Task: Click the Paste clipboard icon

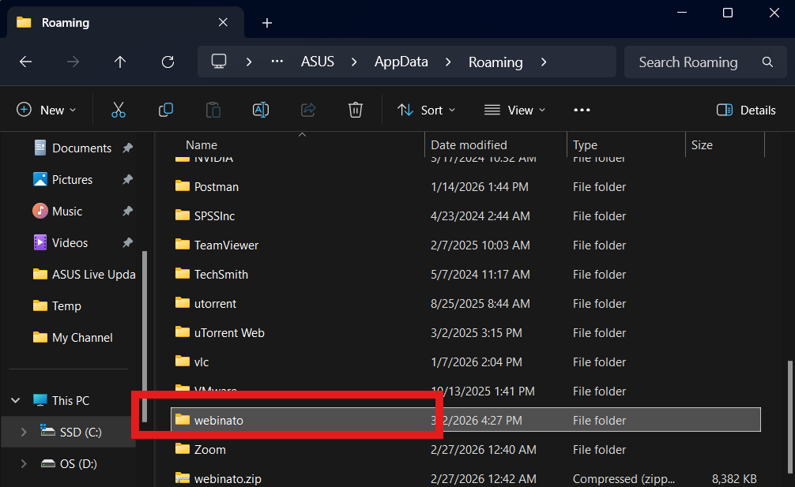Action: 213,110
